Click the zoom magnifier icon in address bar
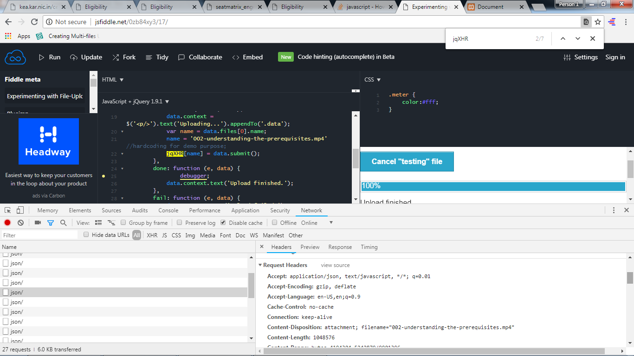This screenshot has width=634, height=356. [x=586, y=22]
